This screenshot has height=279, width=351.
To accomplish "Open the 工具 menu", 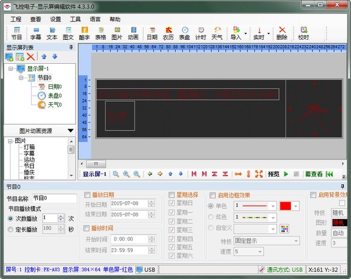I will coord(75,19).
